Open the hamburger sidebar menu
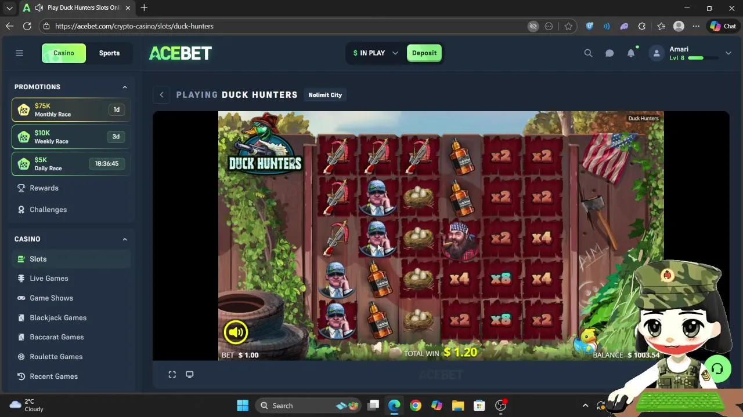This screenshot has width=743, height=417. (19, 53)
